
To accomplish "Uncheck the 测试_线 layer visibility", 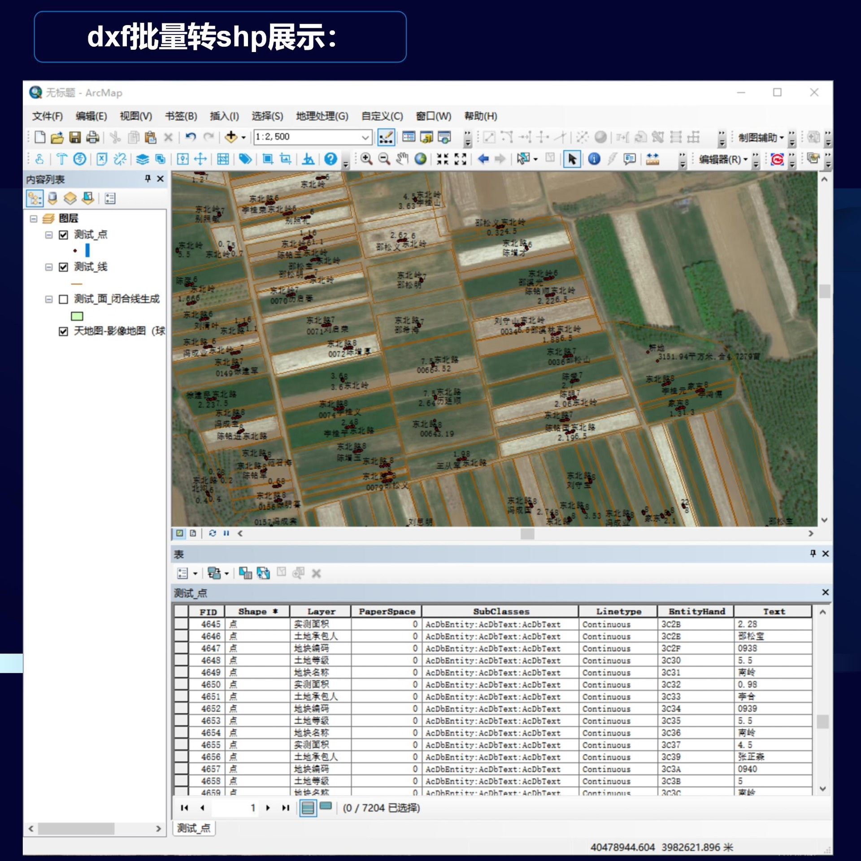I will (x=63, y=267).
